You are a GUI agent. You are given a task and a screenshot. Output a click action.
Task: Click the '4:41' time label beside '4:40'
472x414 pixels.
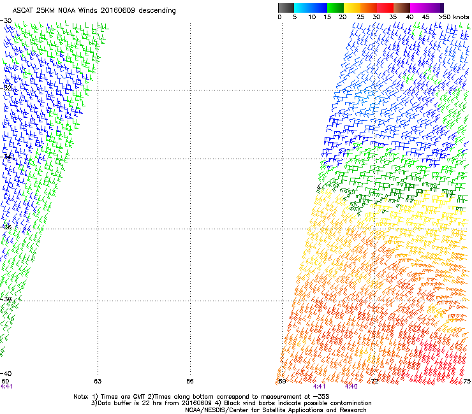[x=319, y=387]
